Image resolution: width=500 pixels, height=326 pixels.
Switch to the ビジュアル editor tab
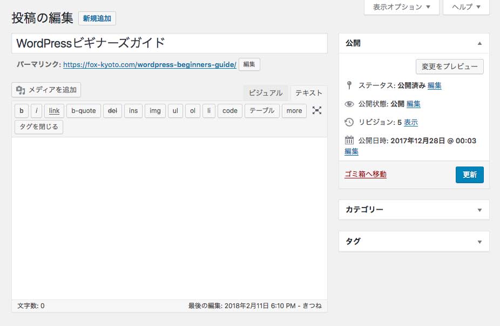tap(266, 93)
